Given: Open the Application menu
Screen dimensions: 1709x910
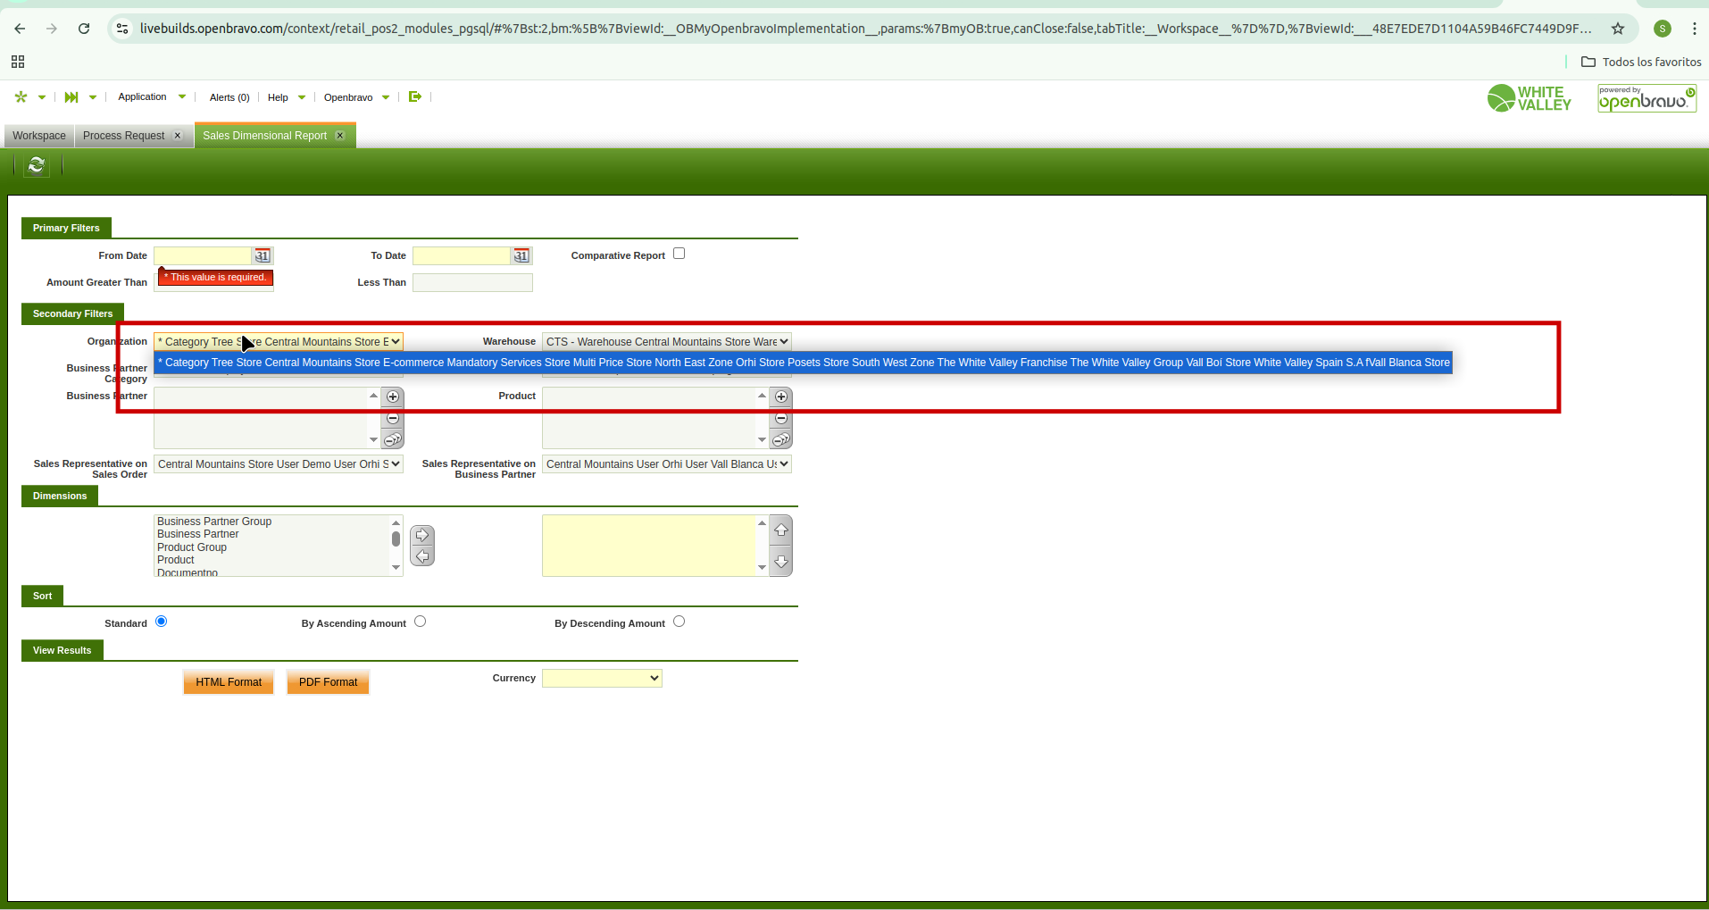Looking at the screenshot, I should click(143, 97).
